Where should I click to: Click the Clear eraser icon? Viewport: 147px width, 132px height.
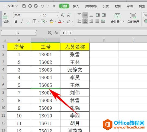69,21
